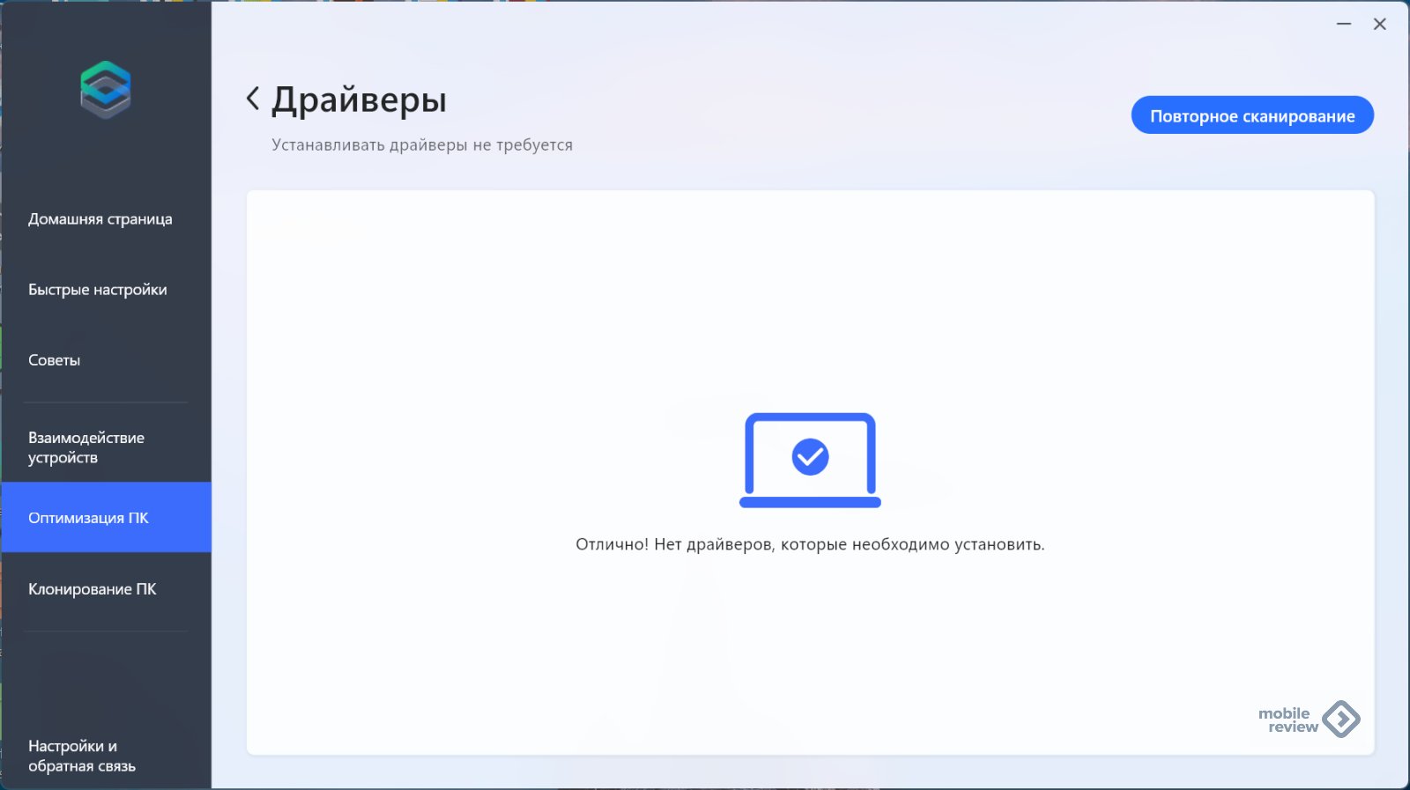1410x790 pixels.
Task: Go back using the chevron beside Драйверы
Action: point(253,99)
